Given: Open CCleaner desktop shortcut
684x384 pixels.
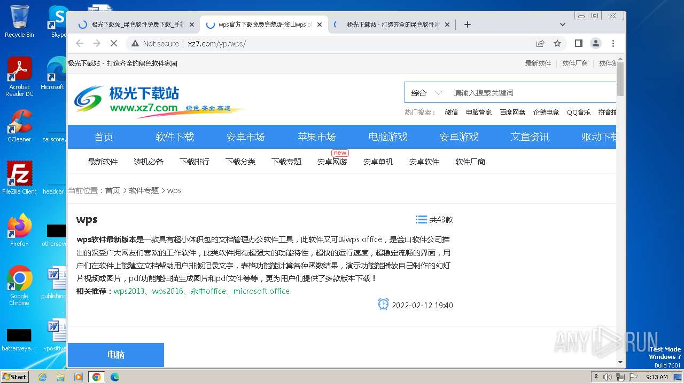Looking at the screenshot, I should 19,126.
